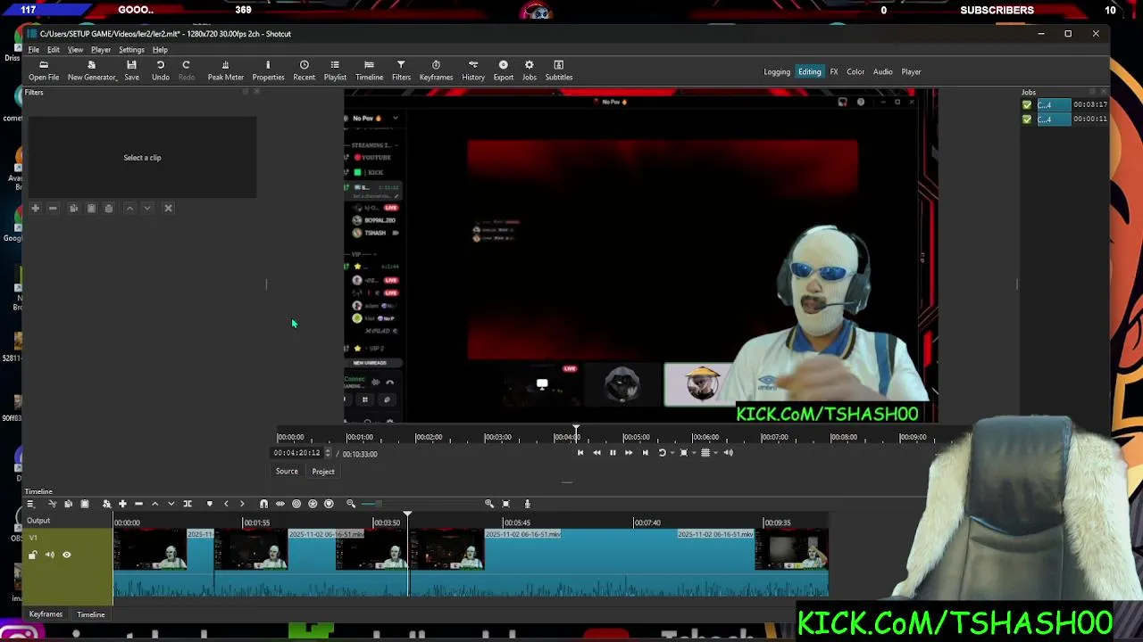Open the Subtitles panel
1143x642 pixels.
click(559, 70)
